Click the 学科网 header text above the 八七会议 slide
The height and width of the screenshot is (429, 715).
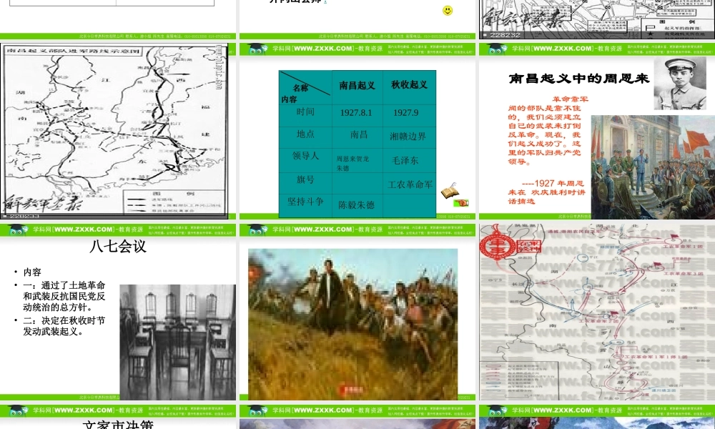pyautogui.click(x=88, y=230)
